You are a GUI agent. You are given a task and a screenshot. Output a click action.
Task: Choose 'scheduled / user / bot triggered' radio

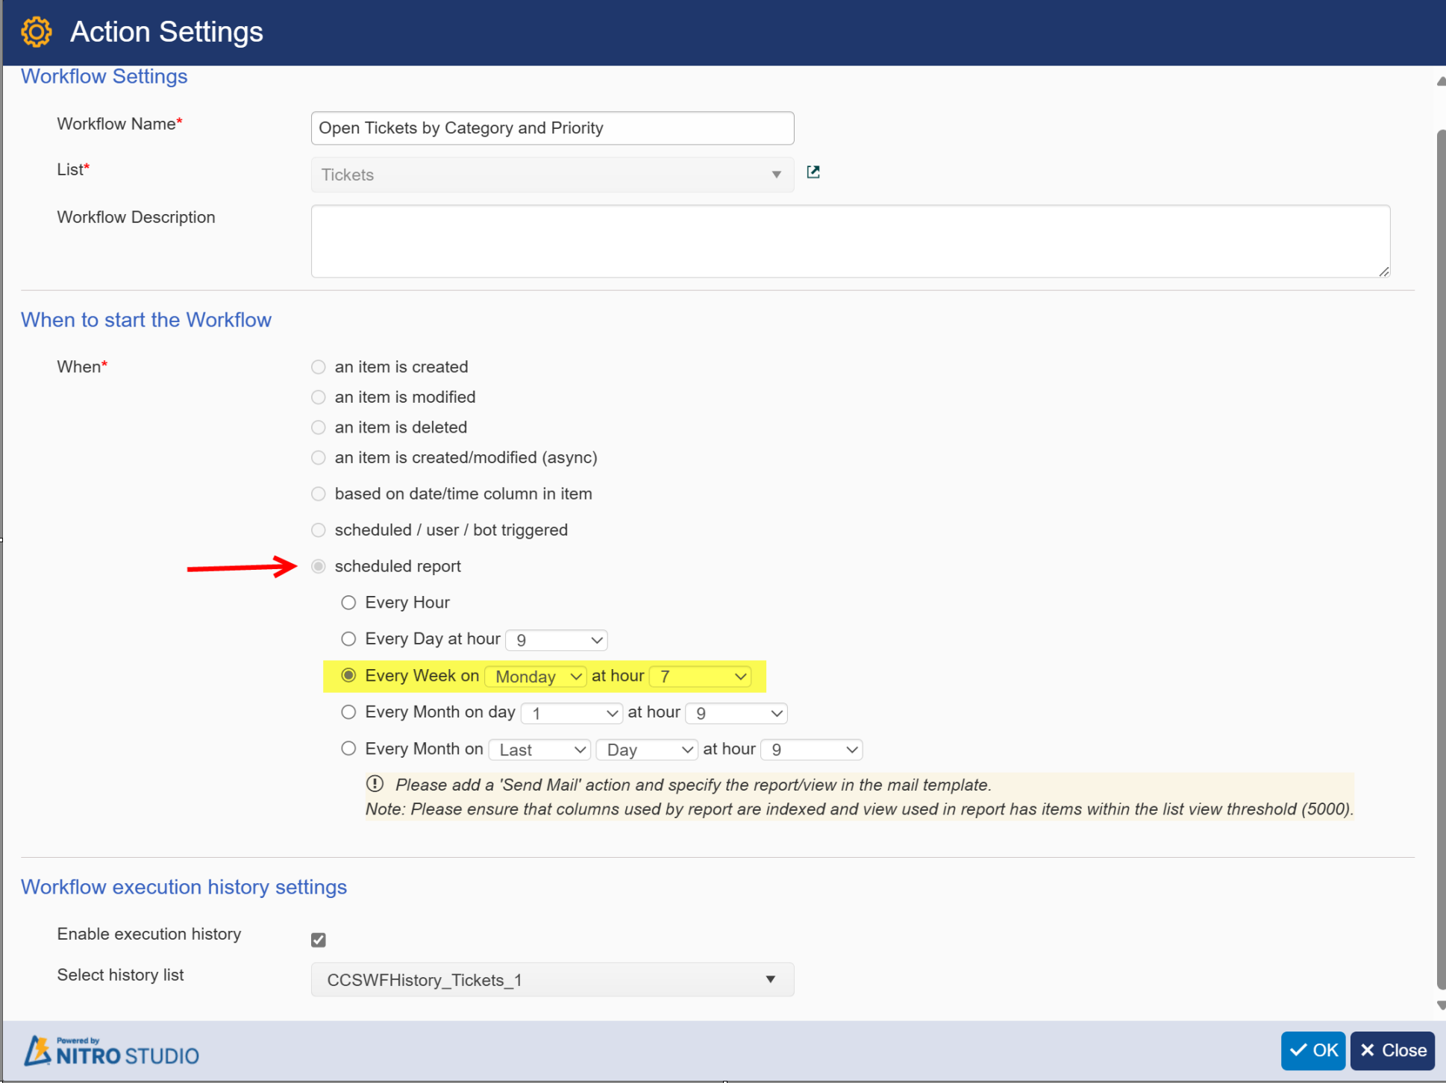(319, 530)
